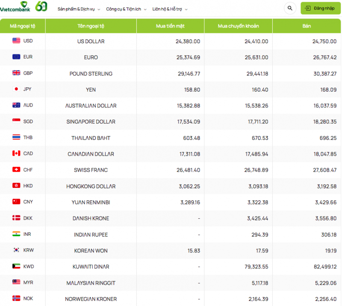Viewport: 342px width, 306px height.
Task: Select the AUSTRALIAN DOLLAR row name
Action: tap(91, 106)
